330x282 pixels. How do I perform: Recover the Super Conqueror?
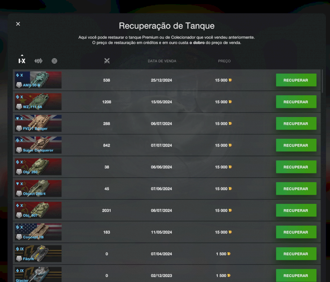[296, 145]
